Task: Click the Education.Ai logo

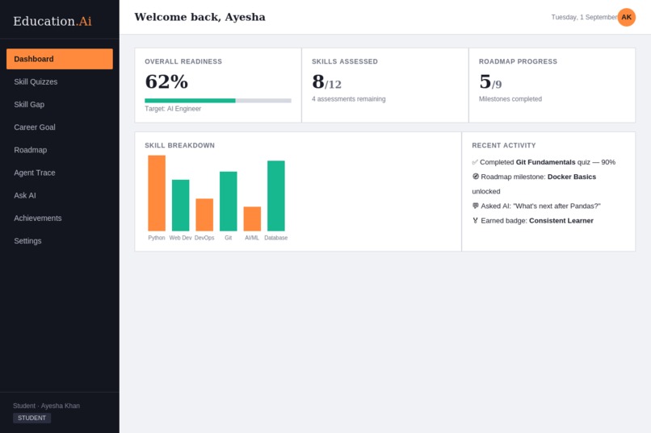Action: (x=52, y=21)
